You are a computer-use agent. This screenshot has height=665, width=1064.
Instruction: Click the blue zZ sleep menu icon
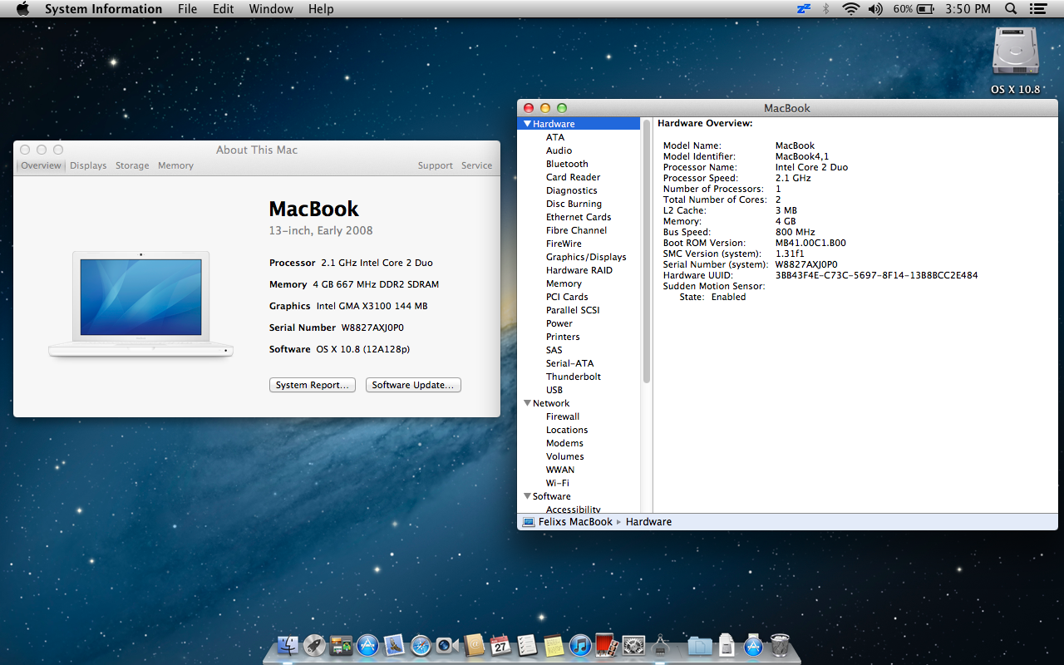pos(803,9)
